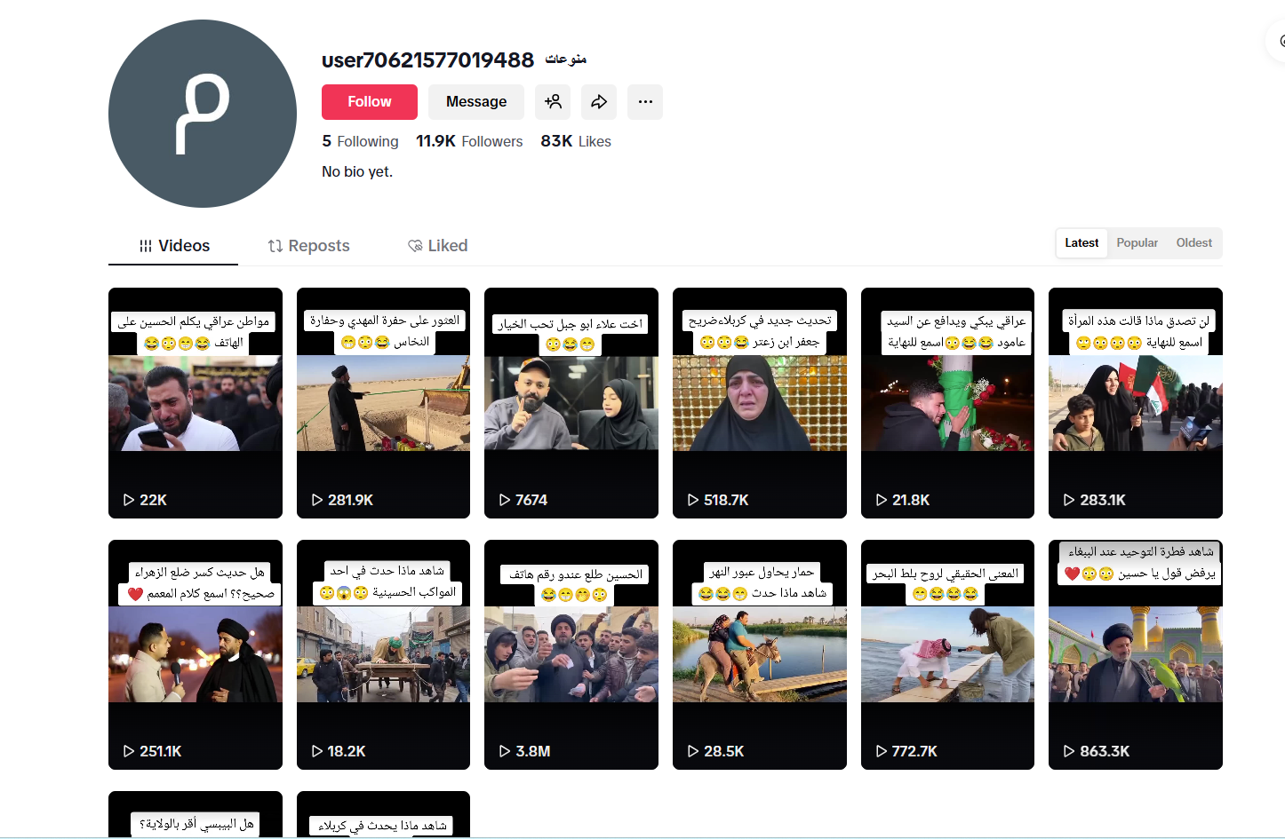The width and height of the screenshot is (1285, 839).
Task: Switch to the Reposts tab
Action: tap(308, 246)
